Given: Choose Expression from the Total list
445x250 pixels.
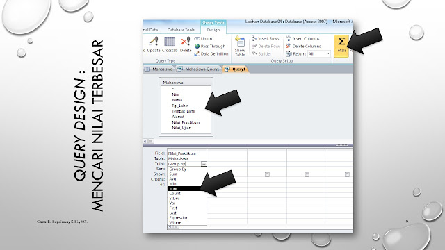Looking at the screenshot, I should click(x=187, y=217).
